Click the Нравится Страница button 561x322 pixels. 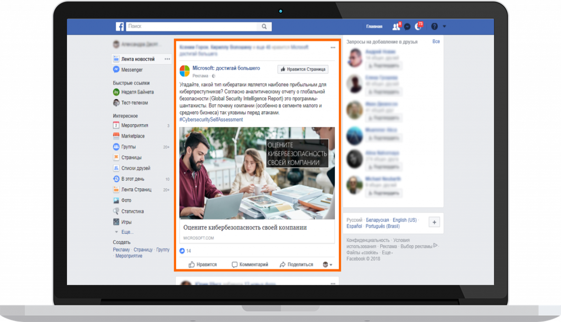(303, 69)
